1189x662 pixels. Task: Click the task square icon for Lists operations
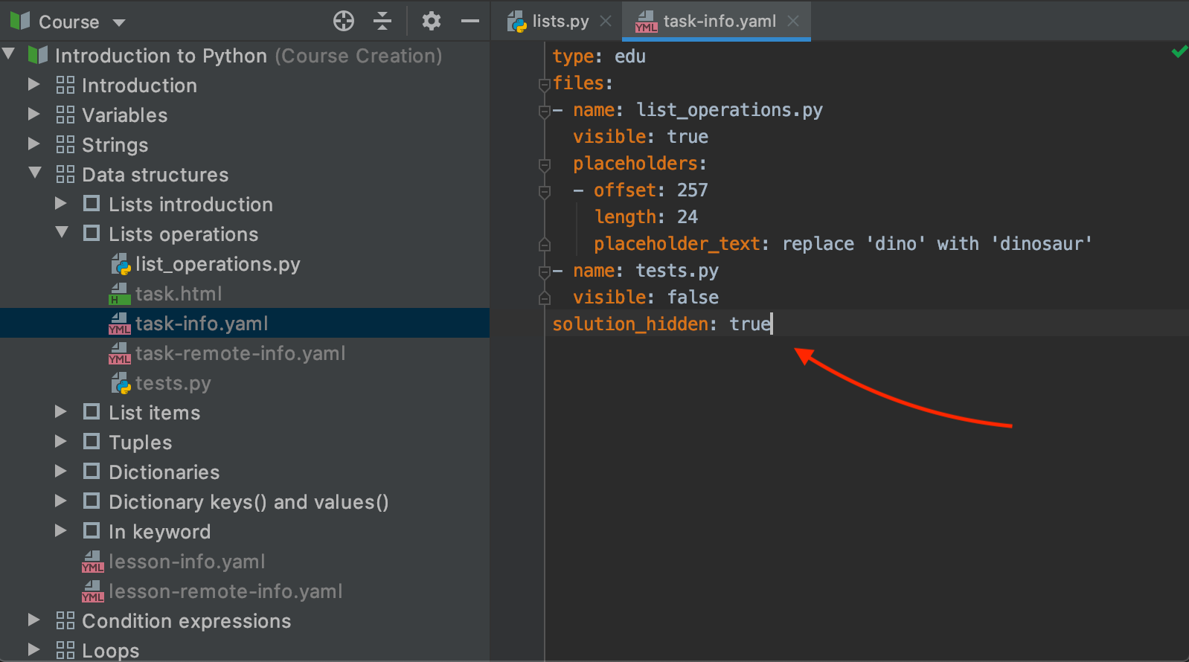coord(92,233)
